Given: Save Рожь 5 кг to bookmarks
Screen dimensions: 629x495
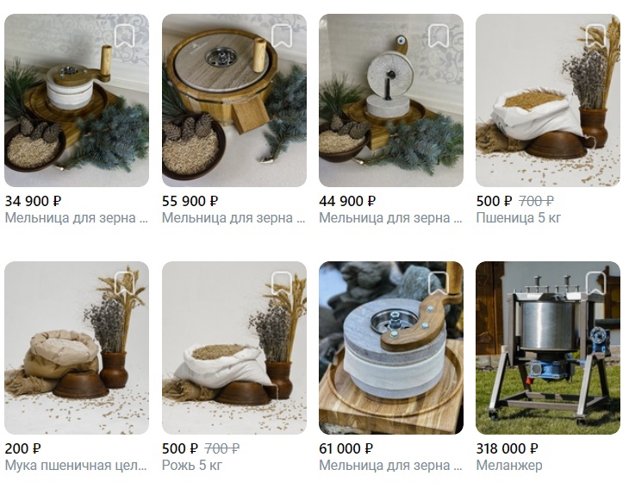Looking at the screenshot, I should pyautogui.click(x=282, y=284).
